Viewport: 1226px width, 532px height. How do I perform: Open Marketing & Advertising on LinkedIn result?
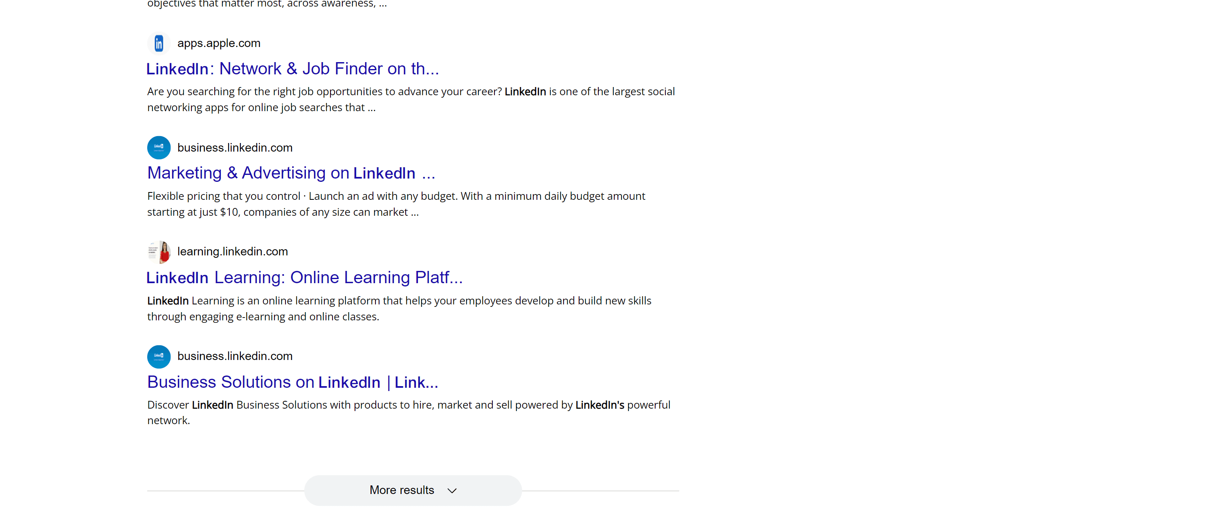pyautogui.click(x=291, y=173)
